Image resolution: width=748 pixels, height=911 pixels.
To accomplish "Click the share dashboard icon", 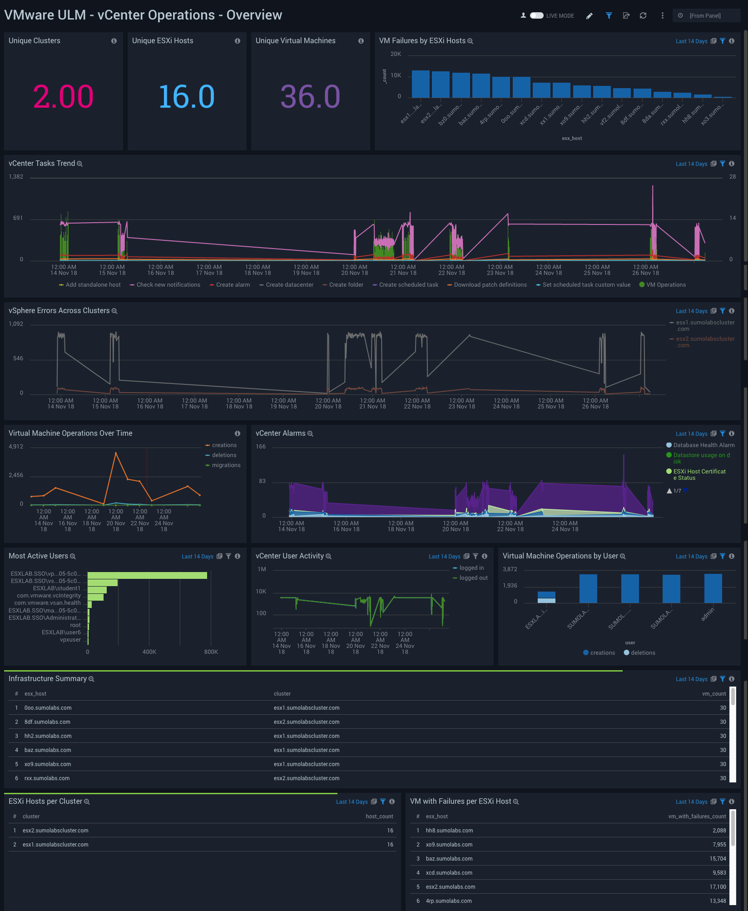I will 626,16.
